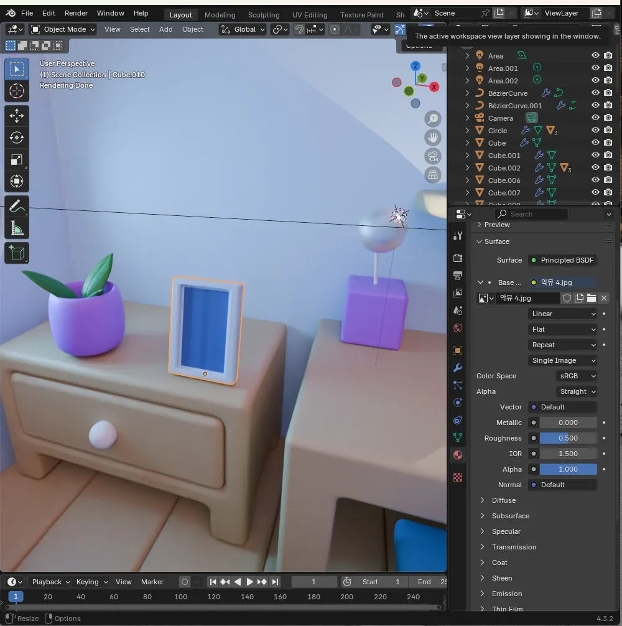622x626 pixels.
Task: Activate the Cursor tool
Action: pos(16,91)
